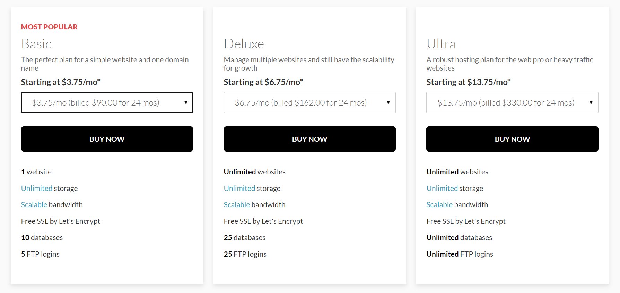
Task: Select the Deluxe plan heading
Action: [244, 44]
